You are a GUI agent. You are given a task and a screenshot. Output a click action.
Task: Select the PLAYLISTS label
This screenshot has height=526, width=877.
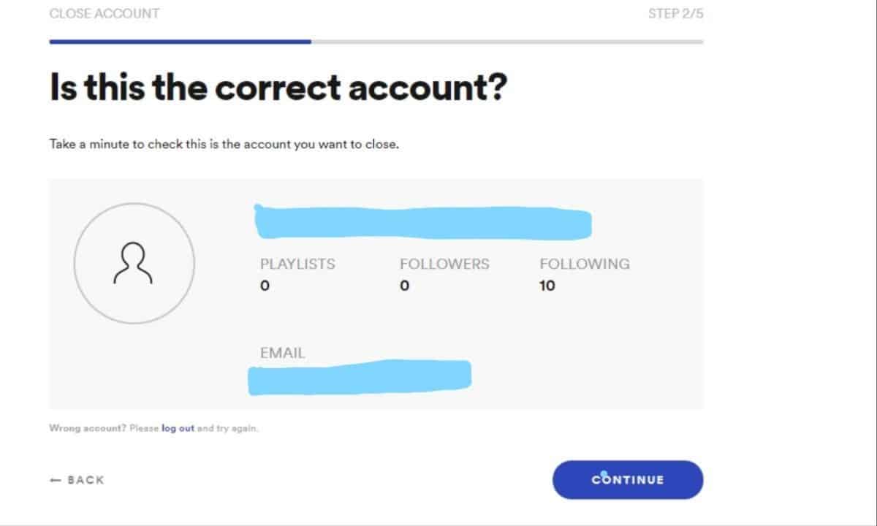[297, 264]
